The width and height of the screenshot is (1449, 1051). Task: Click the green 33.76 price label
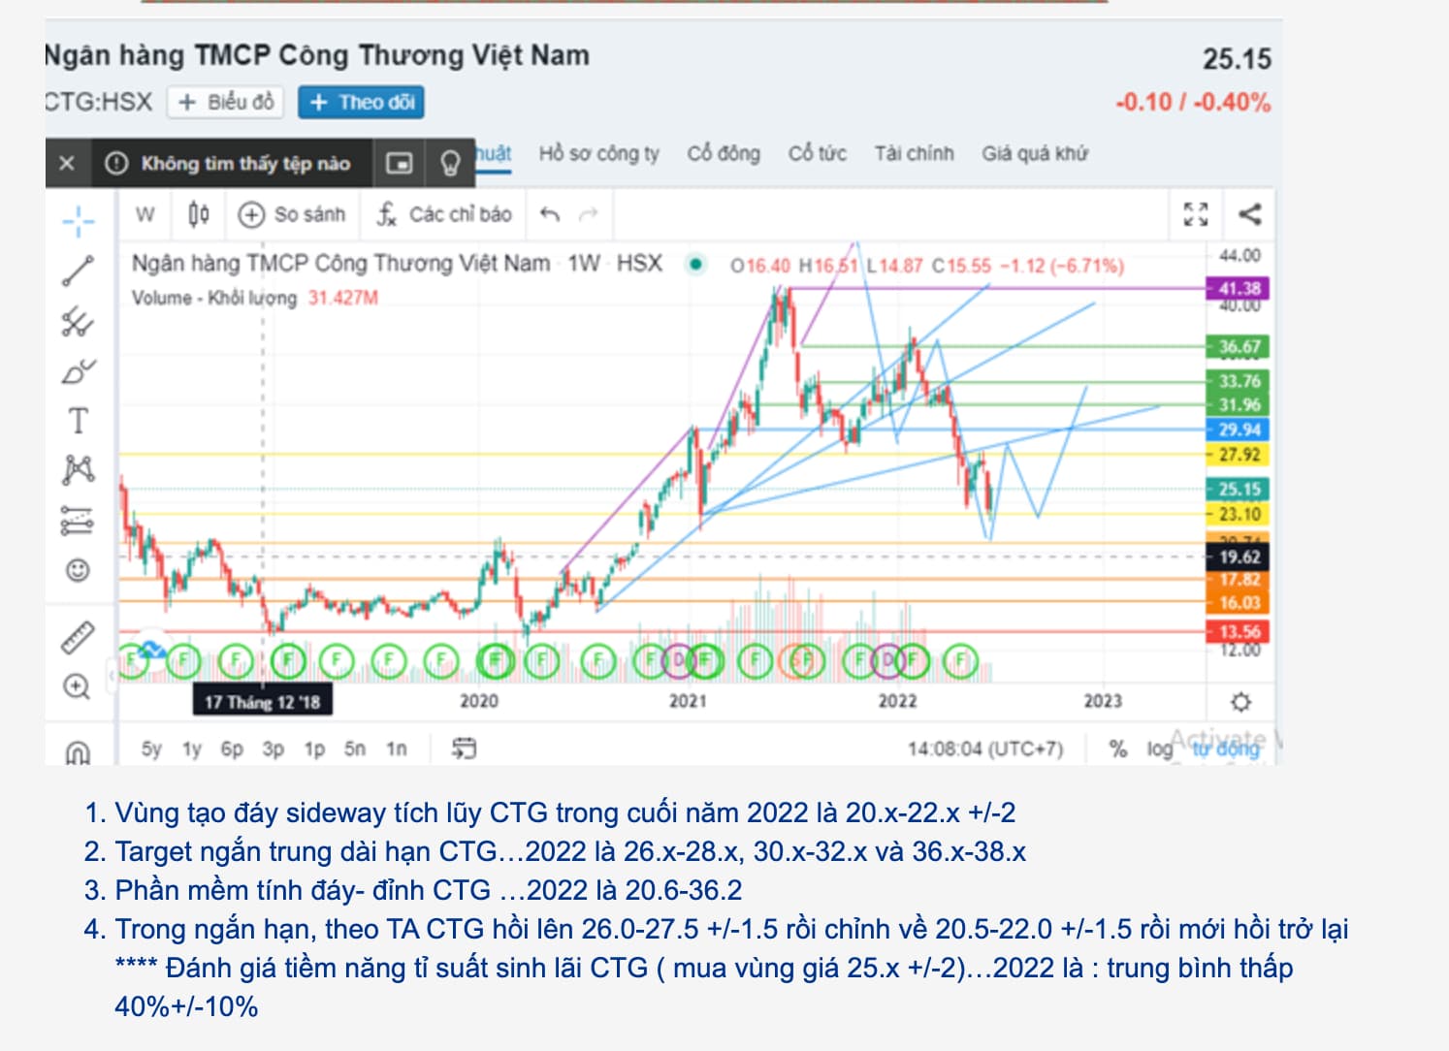[1239, 381]
